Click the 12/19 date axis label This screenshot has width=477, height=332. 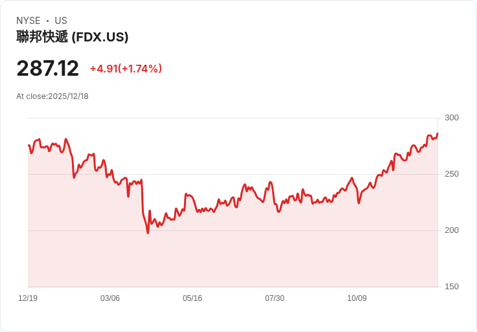(x=28, y=298)
